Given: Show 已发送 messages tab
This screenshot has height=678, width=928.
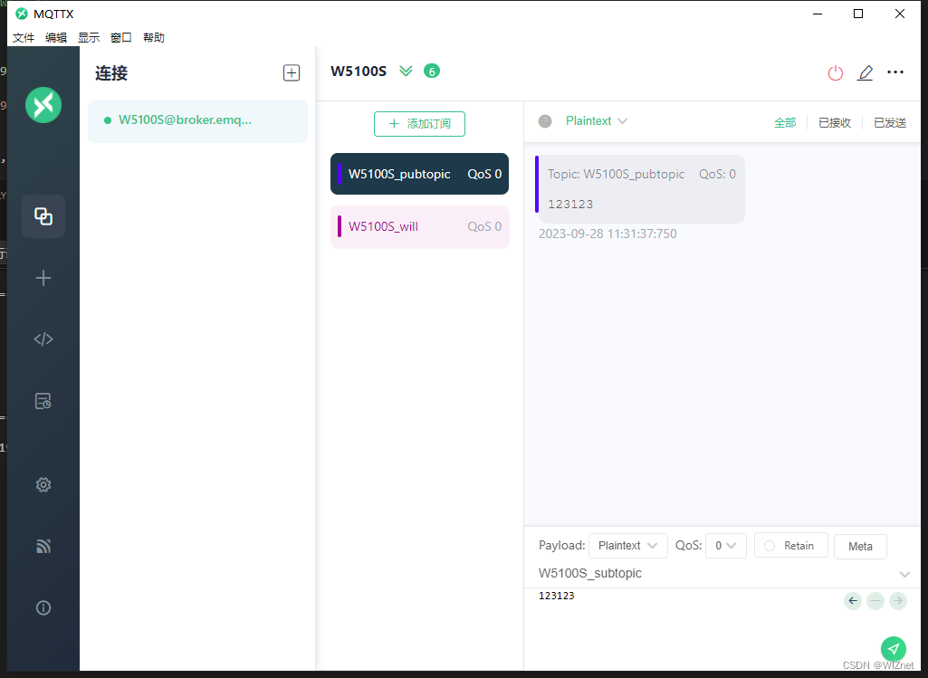Looking at the screenshot, I should [x=890, y=122].
